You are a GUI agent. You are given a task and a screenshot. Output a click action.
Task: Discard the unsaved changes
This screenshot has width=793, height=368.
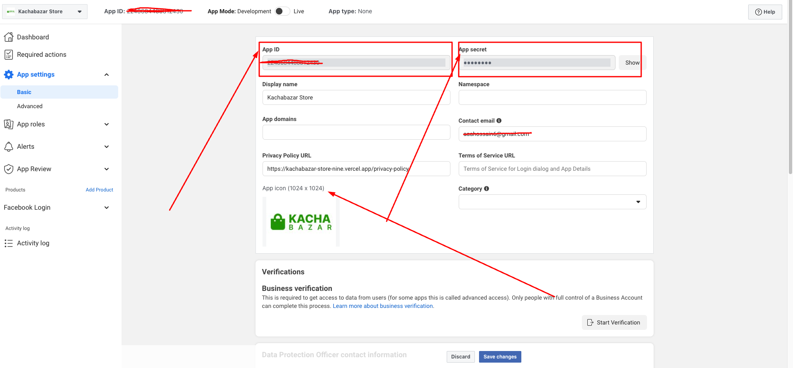tap(460, 357)
